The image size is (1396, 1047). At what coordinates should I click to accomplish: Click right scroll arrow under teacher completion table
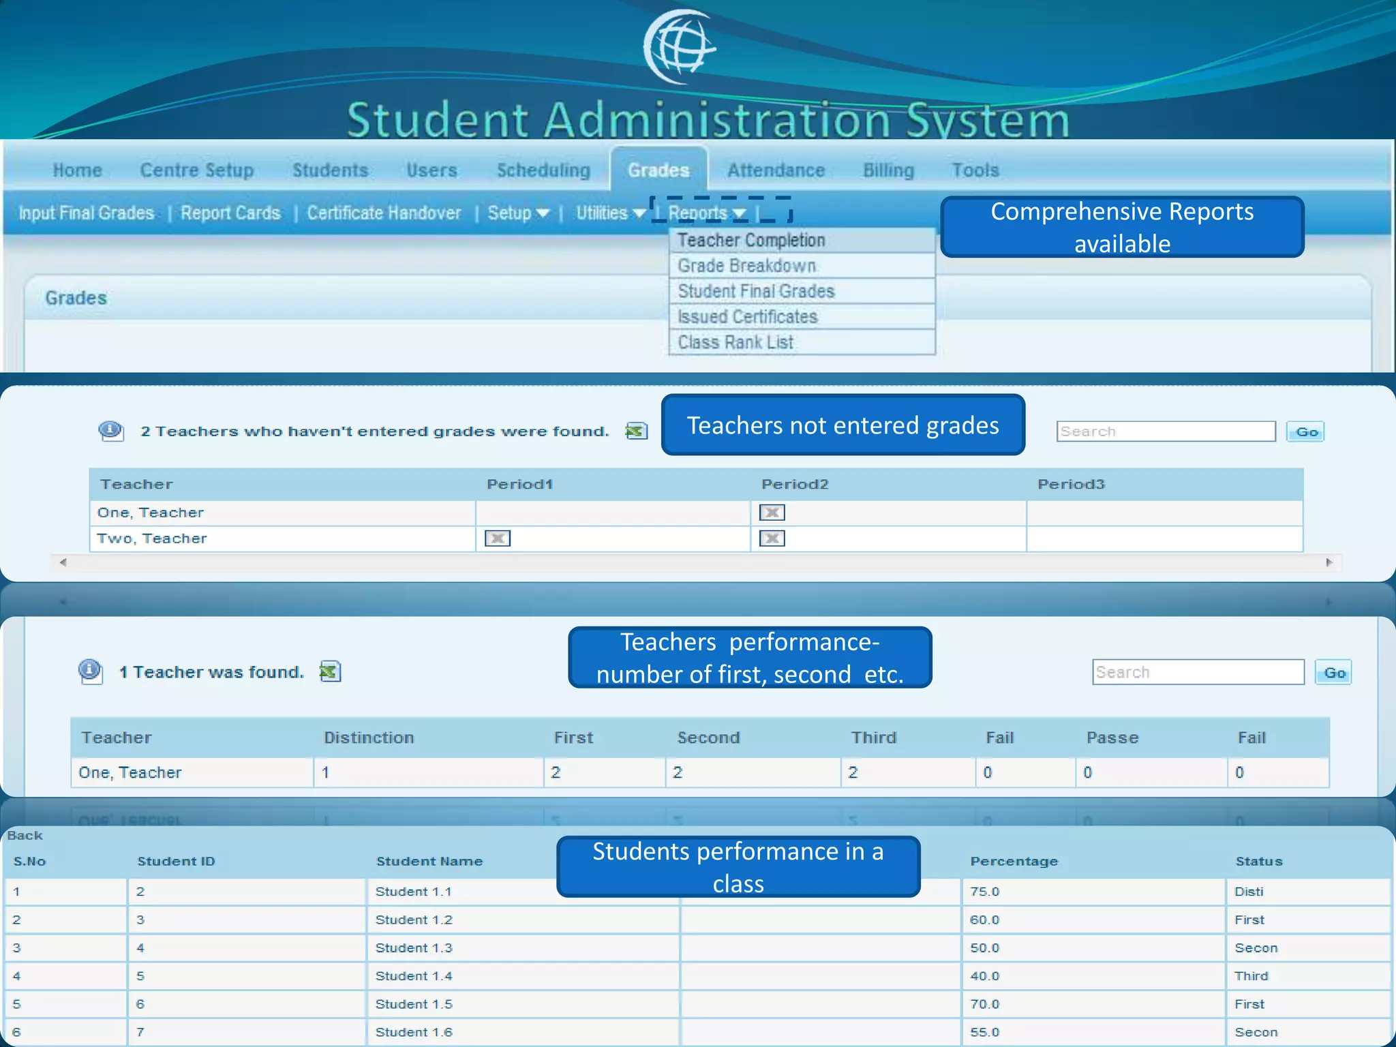(1329, 562)
